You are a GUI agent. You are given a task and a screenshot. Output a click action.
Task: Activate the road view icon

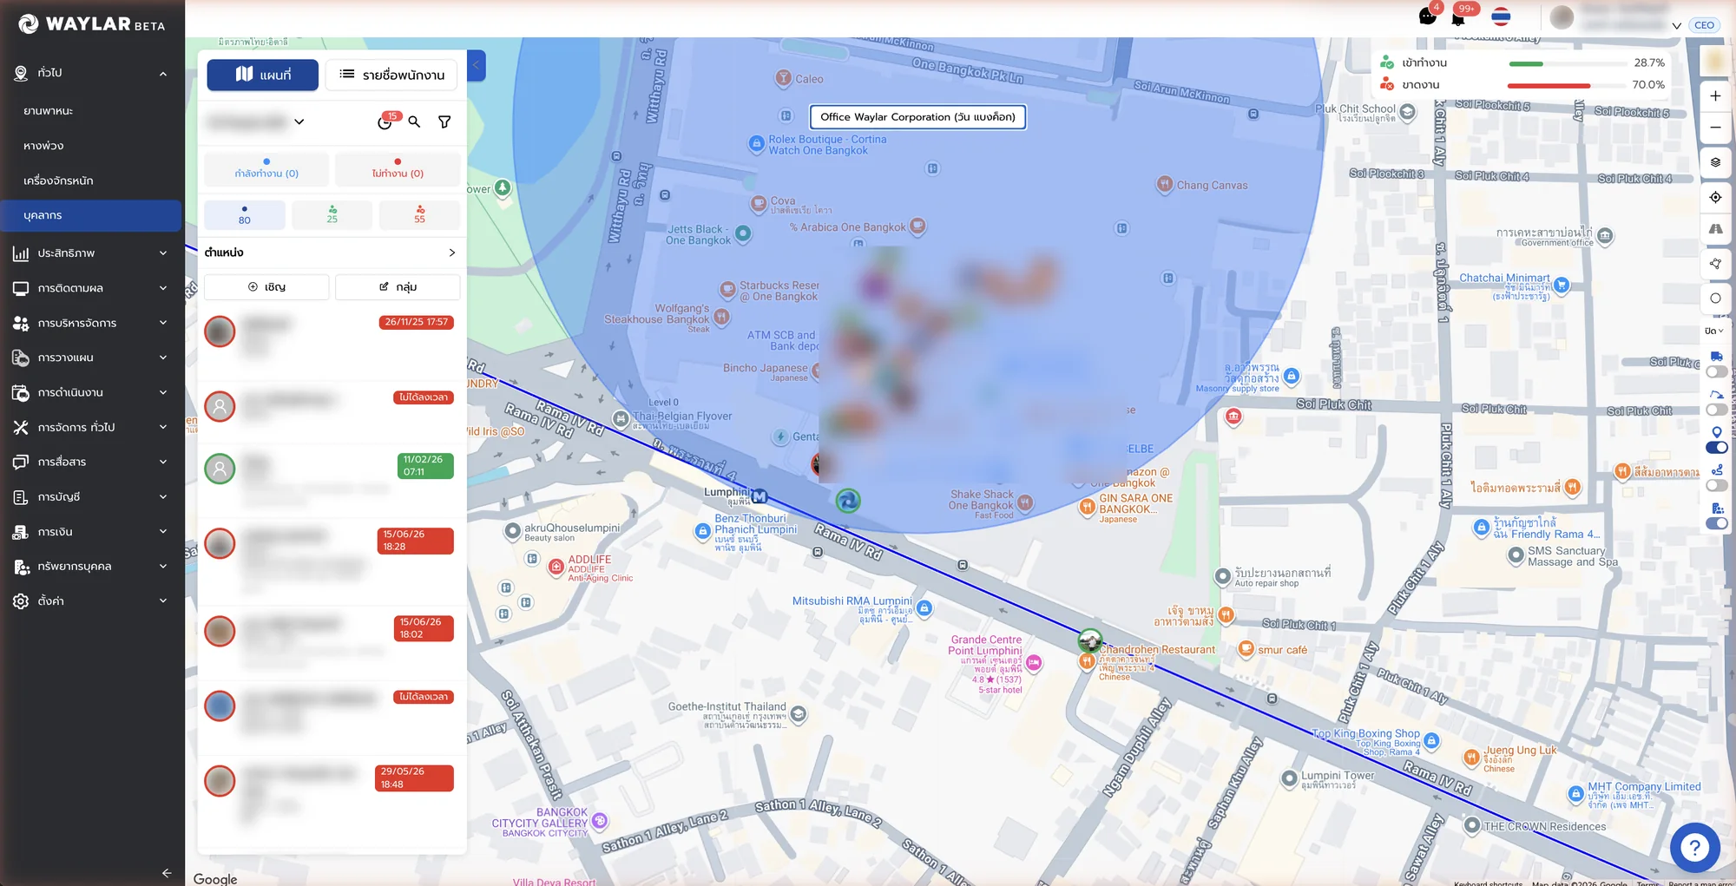point(1715,229)
